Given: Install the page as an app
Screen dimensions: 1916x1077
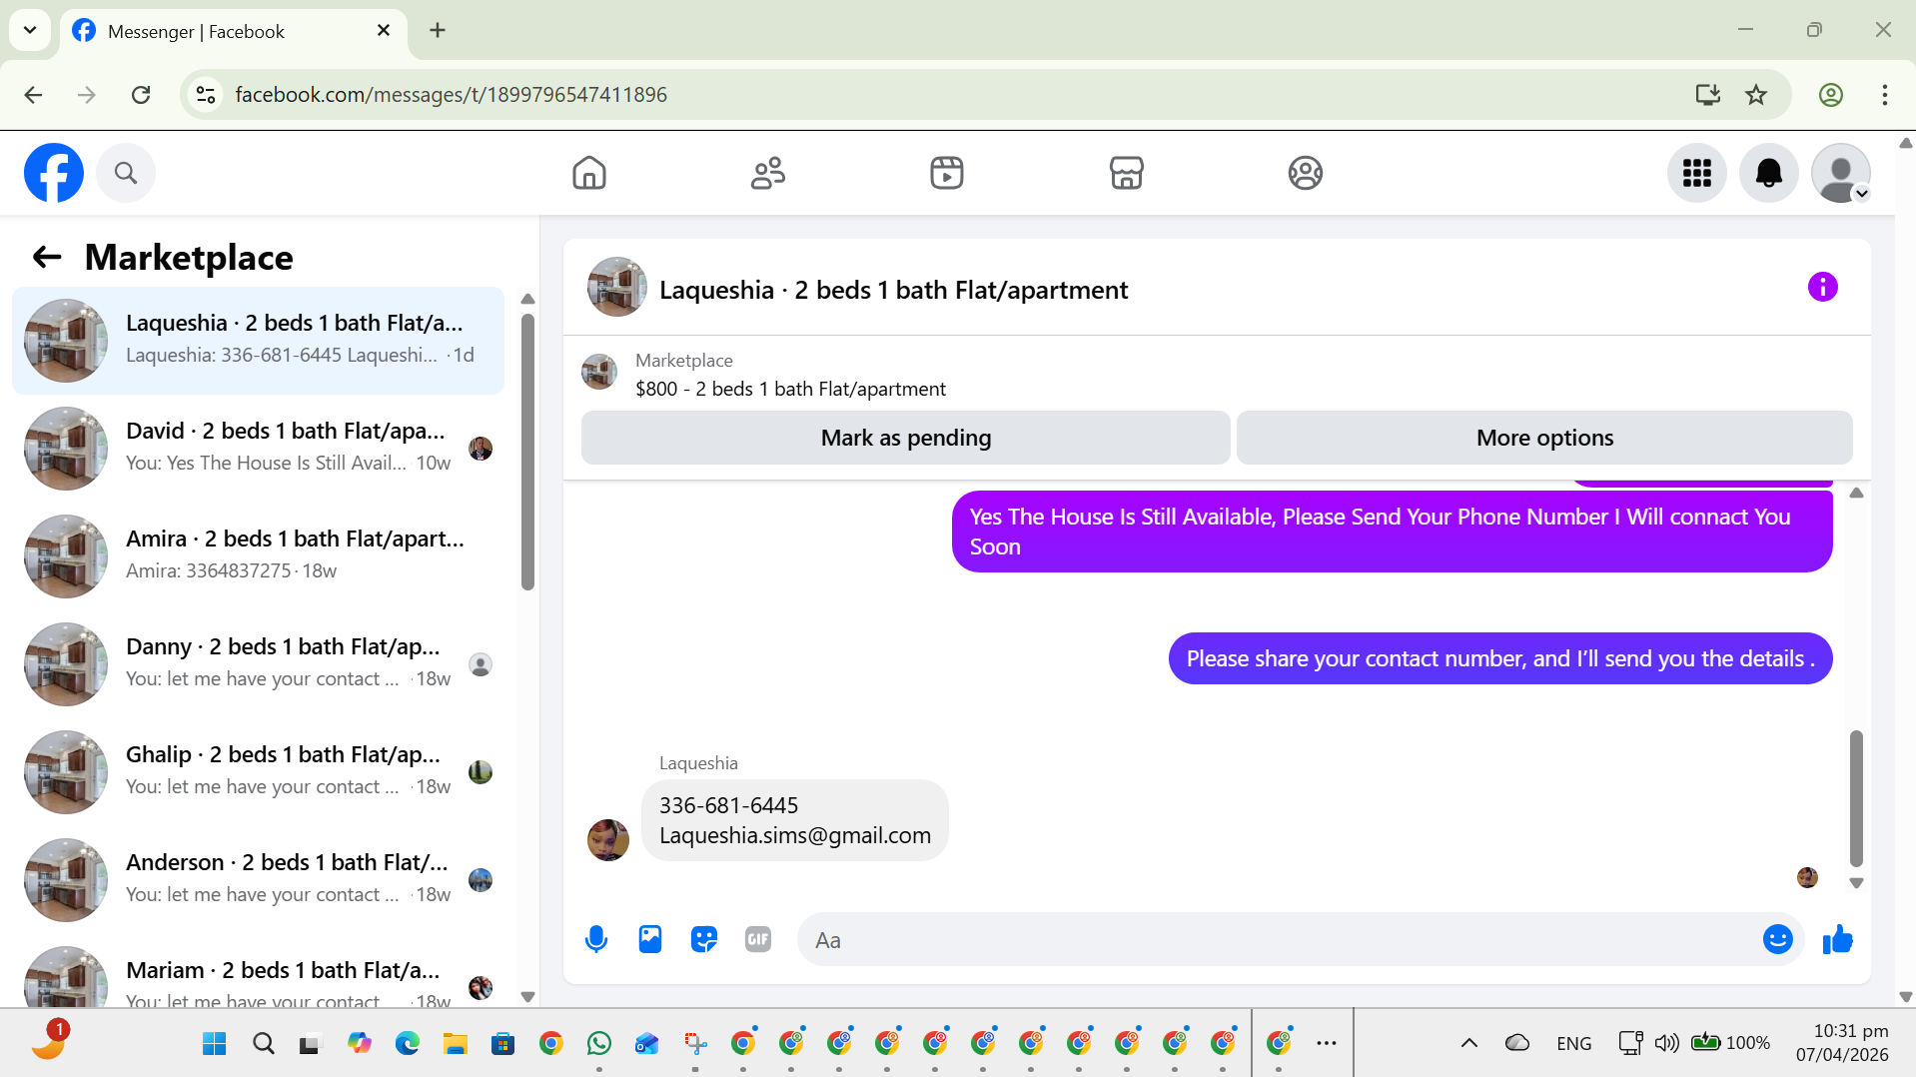Looking at the screenshot, I should [x=1708, y=95].
